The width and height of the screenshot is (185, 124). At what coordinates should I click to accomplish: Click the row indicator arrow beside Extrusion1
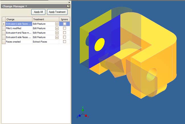[4, 24]
